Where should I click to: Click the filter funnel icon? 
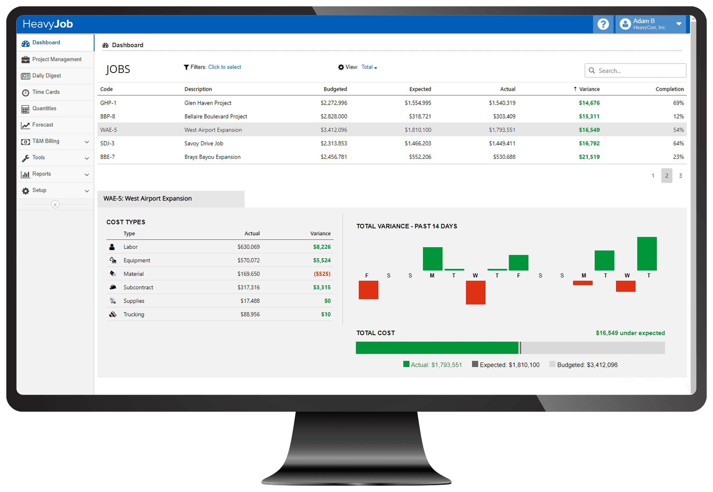tap(186, 67)
